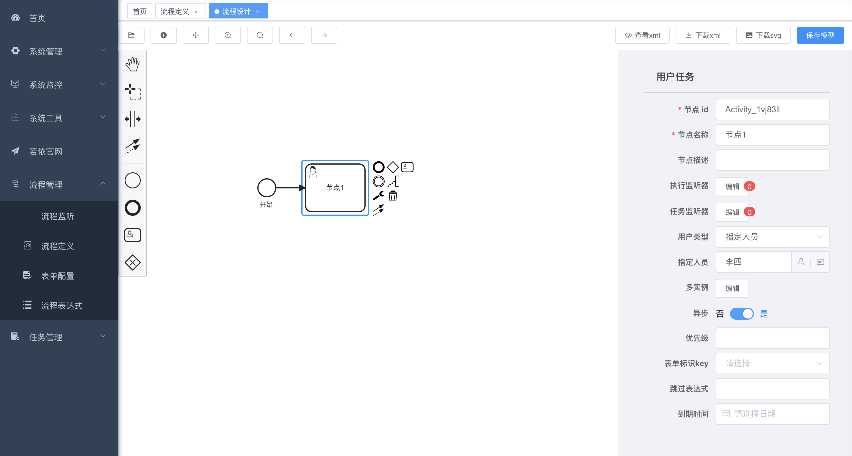
Task: Click 编辑 button for 执行监听器
Action: point(732,186)
